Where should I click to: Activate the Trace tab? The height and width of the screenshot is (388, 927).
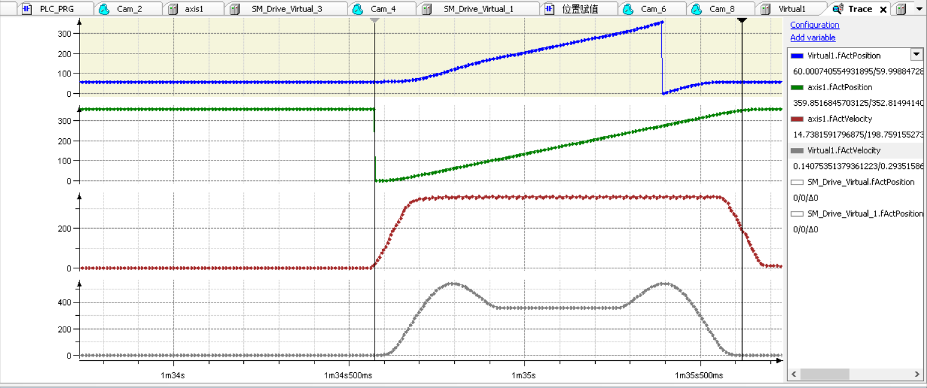860,9
